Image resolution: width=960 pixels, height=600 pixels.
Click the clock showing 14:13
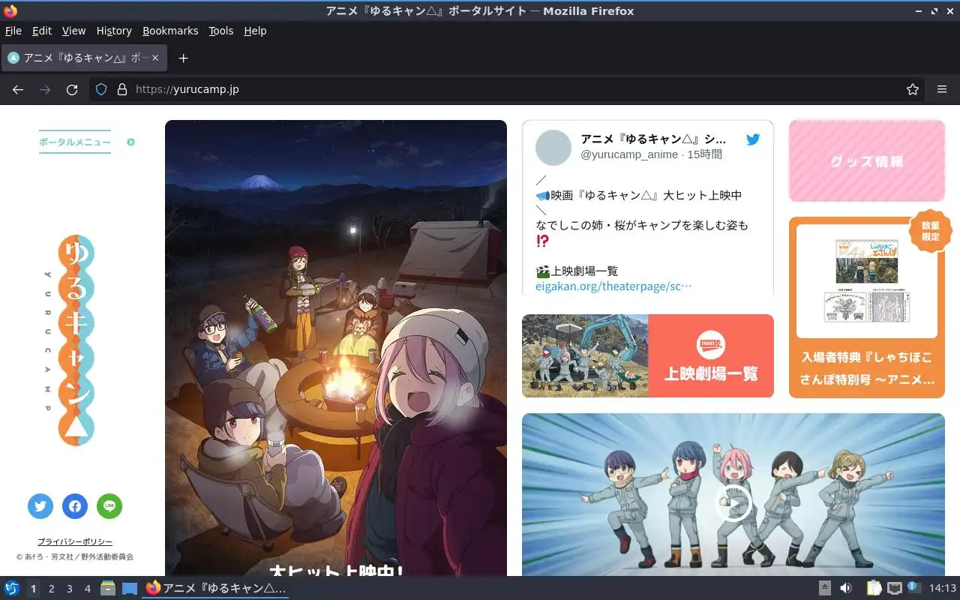point(943,588)
